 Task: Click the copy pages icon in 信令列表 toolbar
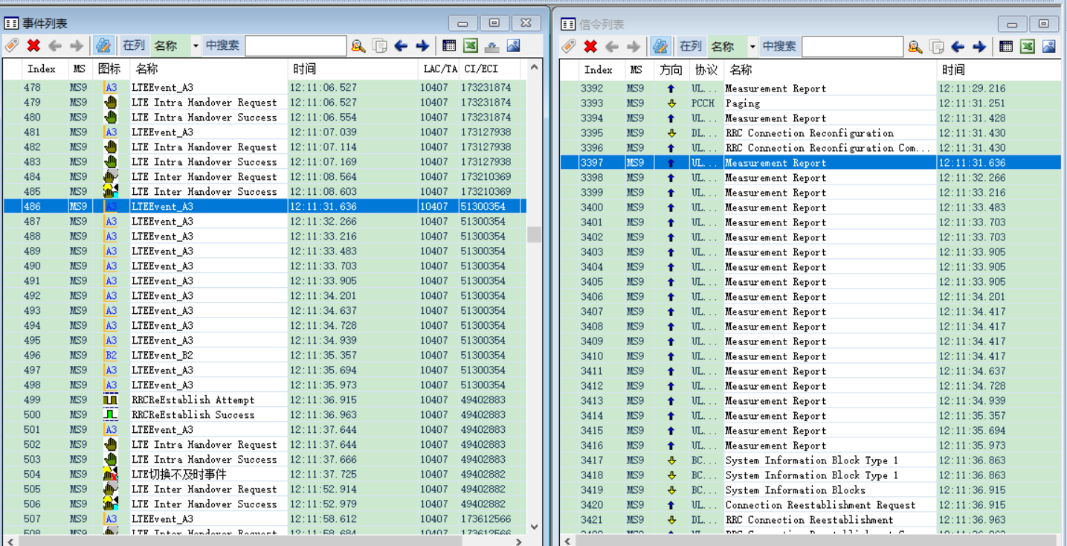click(937, 46)
